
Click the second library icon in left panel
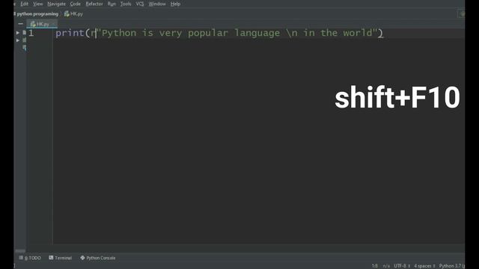(x=25, y=40)
